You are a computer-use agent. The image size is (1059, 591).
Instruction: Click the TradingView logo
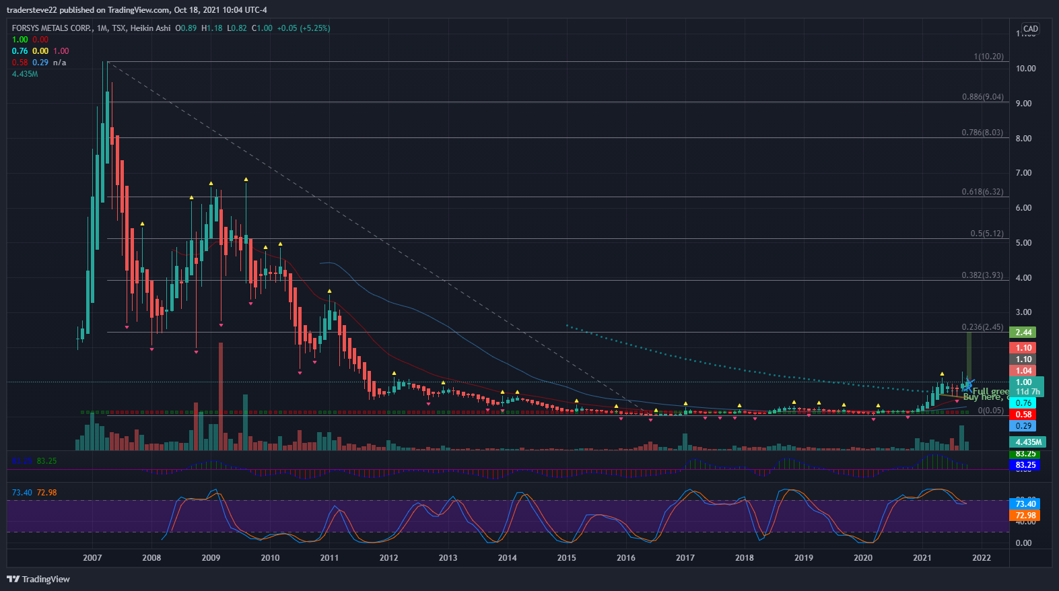pyautogui.click(x=38, y=579)
